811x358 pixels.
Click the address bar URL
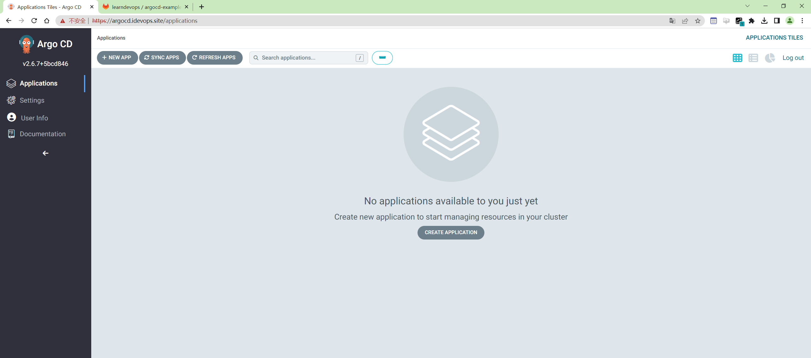pyautogui.click(x=145, y=21)
